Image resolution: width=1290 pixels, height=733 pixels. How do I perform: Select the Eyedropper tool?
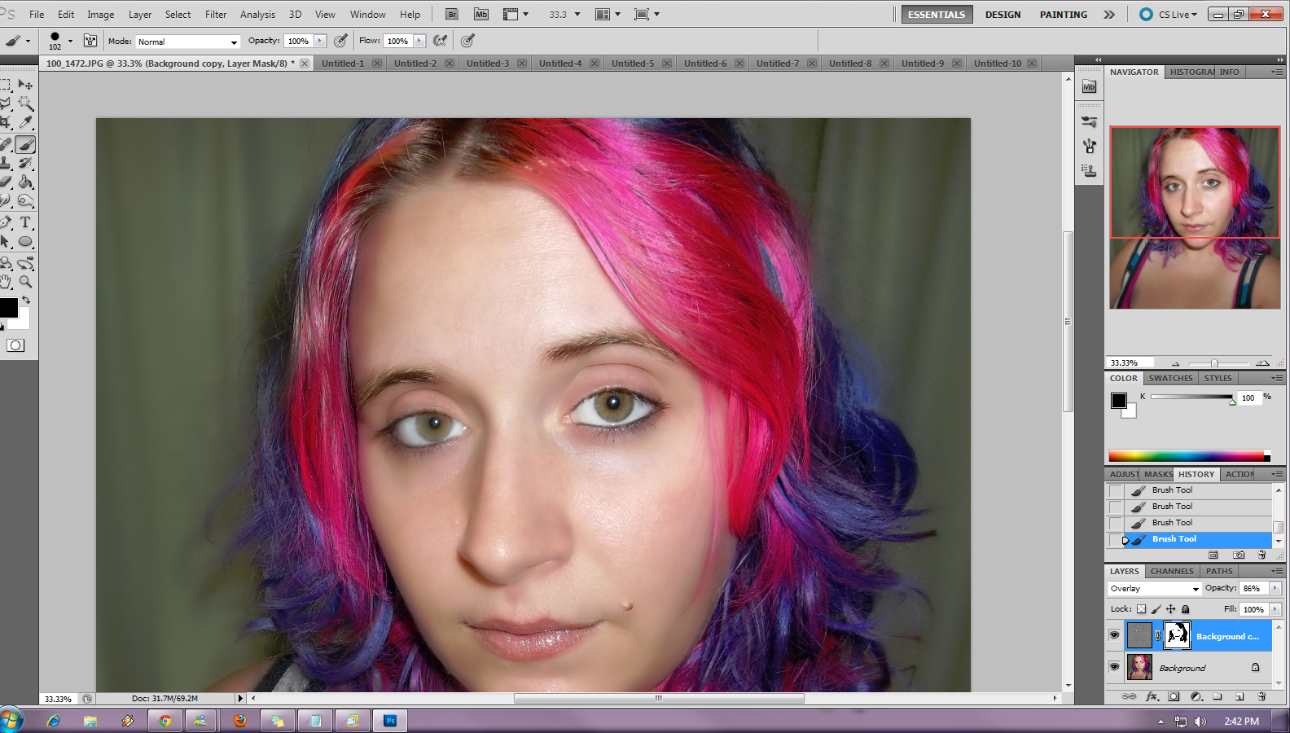[x=25, y=123]
